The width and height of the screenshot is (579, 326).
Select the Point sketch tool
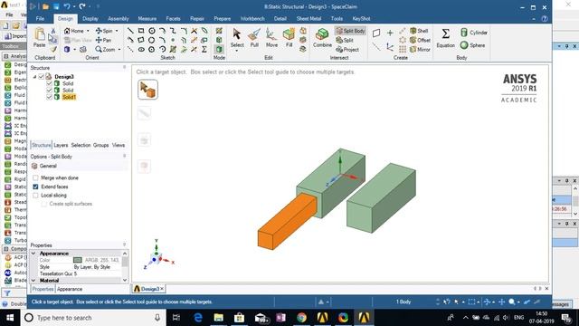173,40
